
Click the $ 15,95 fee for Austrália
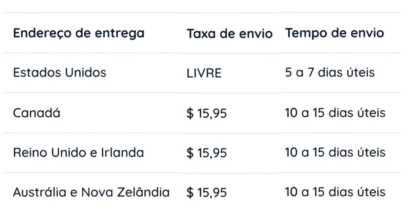pos(206,193)
